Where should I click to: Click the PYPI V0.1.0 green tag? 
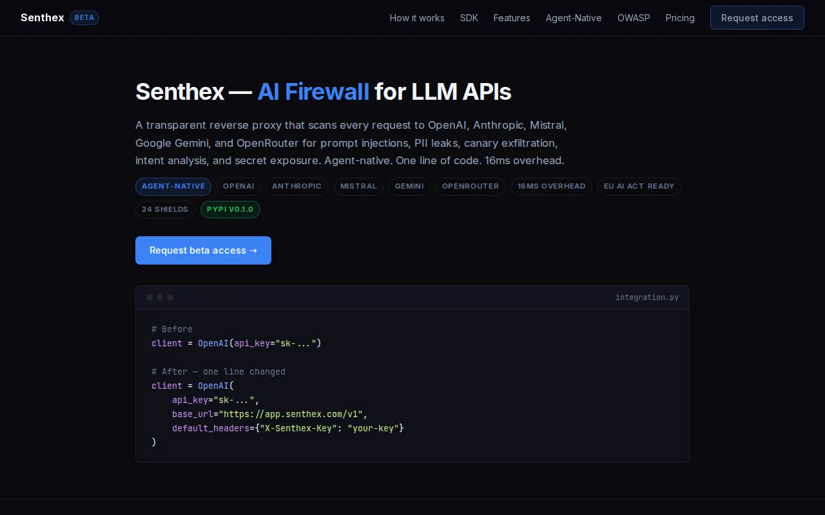pos(230,210)
